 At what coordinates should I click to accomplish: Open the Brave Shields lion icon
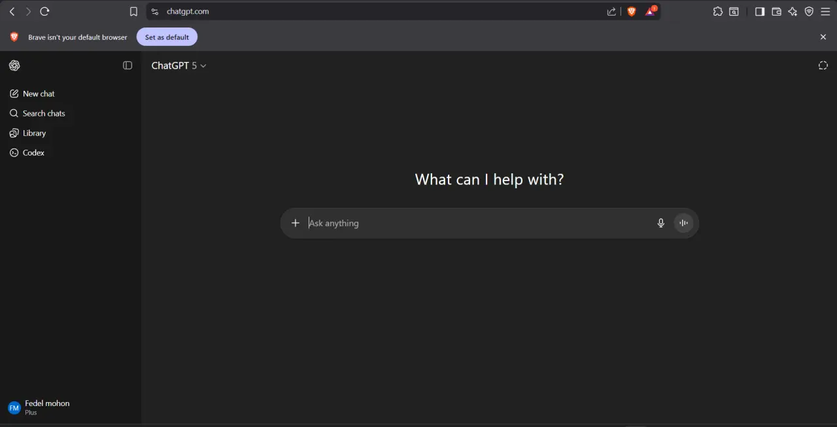point(631,11)
